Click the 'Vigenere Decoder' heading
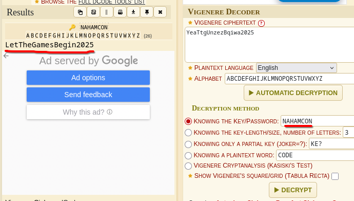Screen dimensions: 354x201 tap(224, 12)
